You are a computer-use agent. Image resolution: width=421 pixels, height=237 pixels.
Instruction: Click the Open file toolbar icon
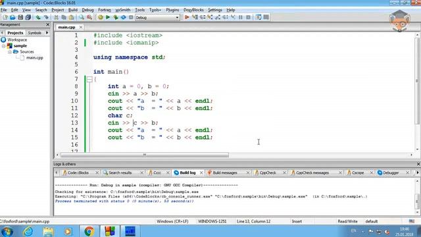tap(12, 18)
